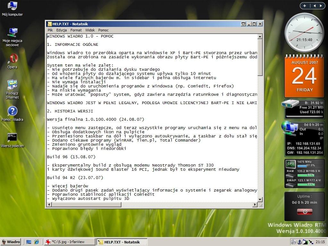The image size is (328, 246).
Task: Click the GW 192.168.131.254 entry
Action: tap(305, 153)
